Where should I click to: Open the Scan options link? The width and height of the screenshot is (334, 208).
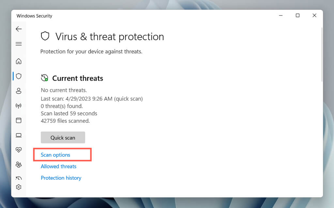(55, 155)
